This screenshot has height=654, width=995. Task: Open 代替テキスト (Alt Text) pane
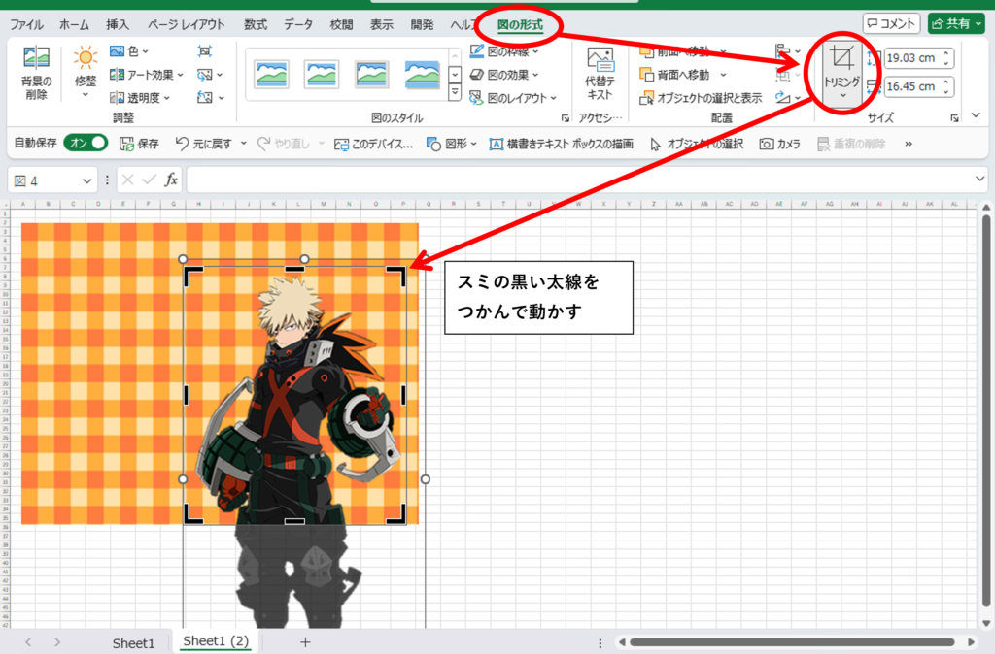600,75
